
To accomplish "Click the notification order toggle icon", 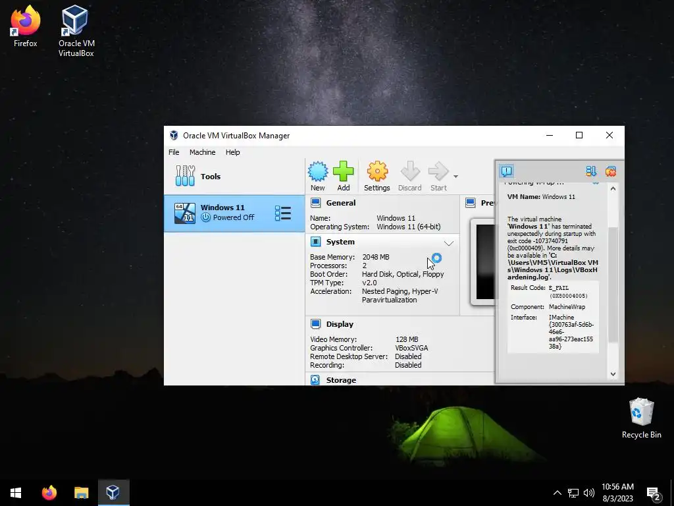I will (x=591, y=171).
